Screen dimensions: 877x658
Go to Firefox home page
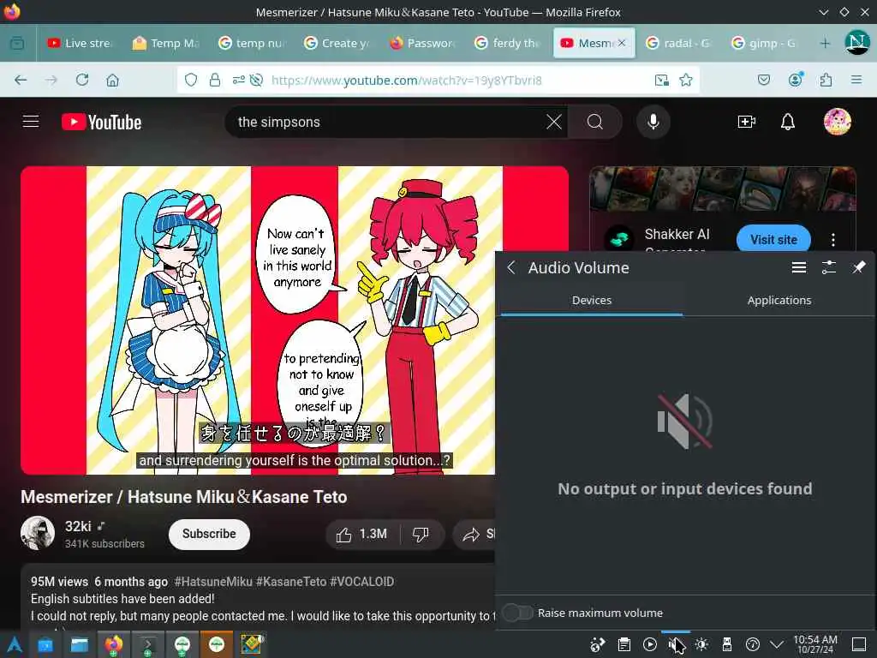coord(112,80)
